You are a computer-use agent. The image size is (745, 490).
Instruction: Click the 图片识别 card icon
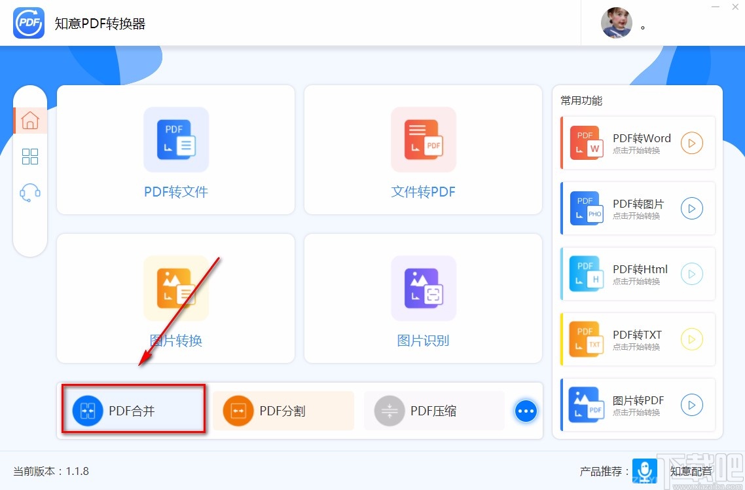pos(424,288)
